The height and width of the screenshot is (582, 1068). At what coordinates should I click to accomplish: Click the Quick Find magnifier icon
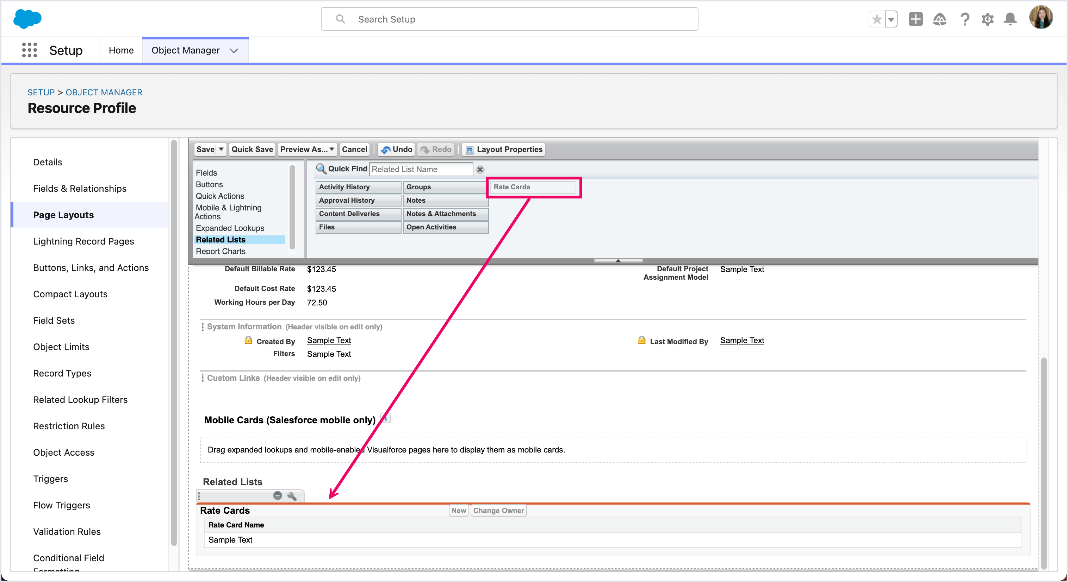(x=321, y=169)
